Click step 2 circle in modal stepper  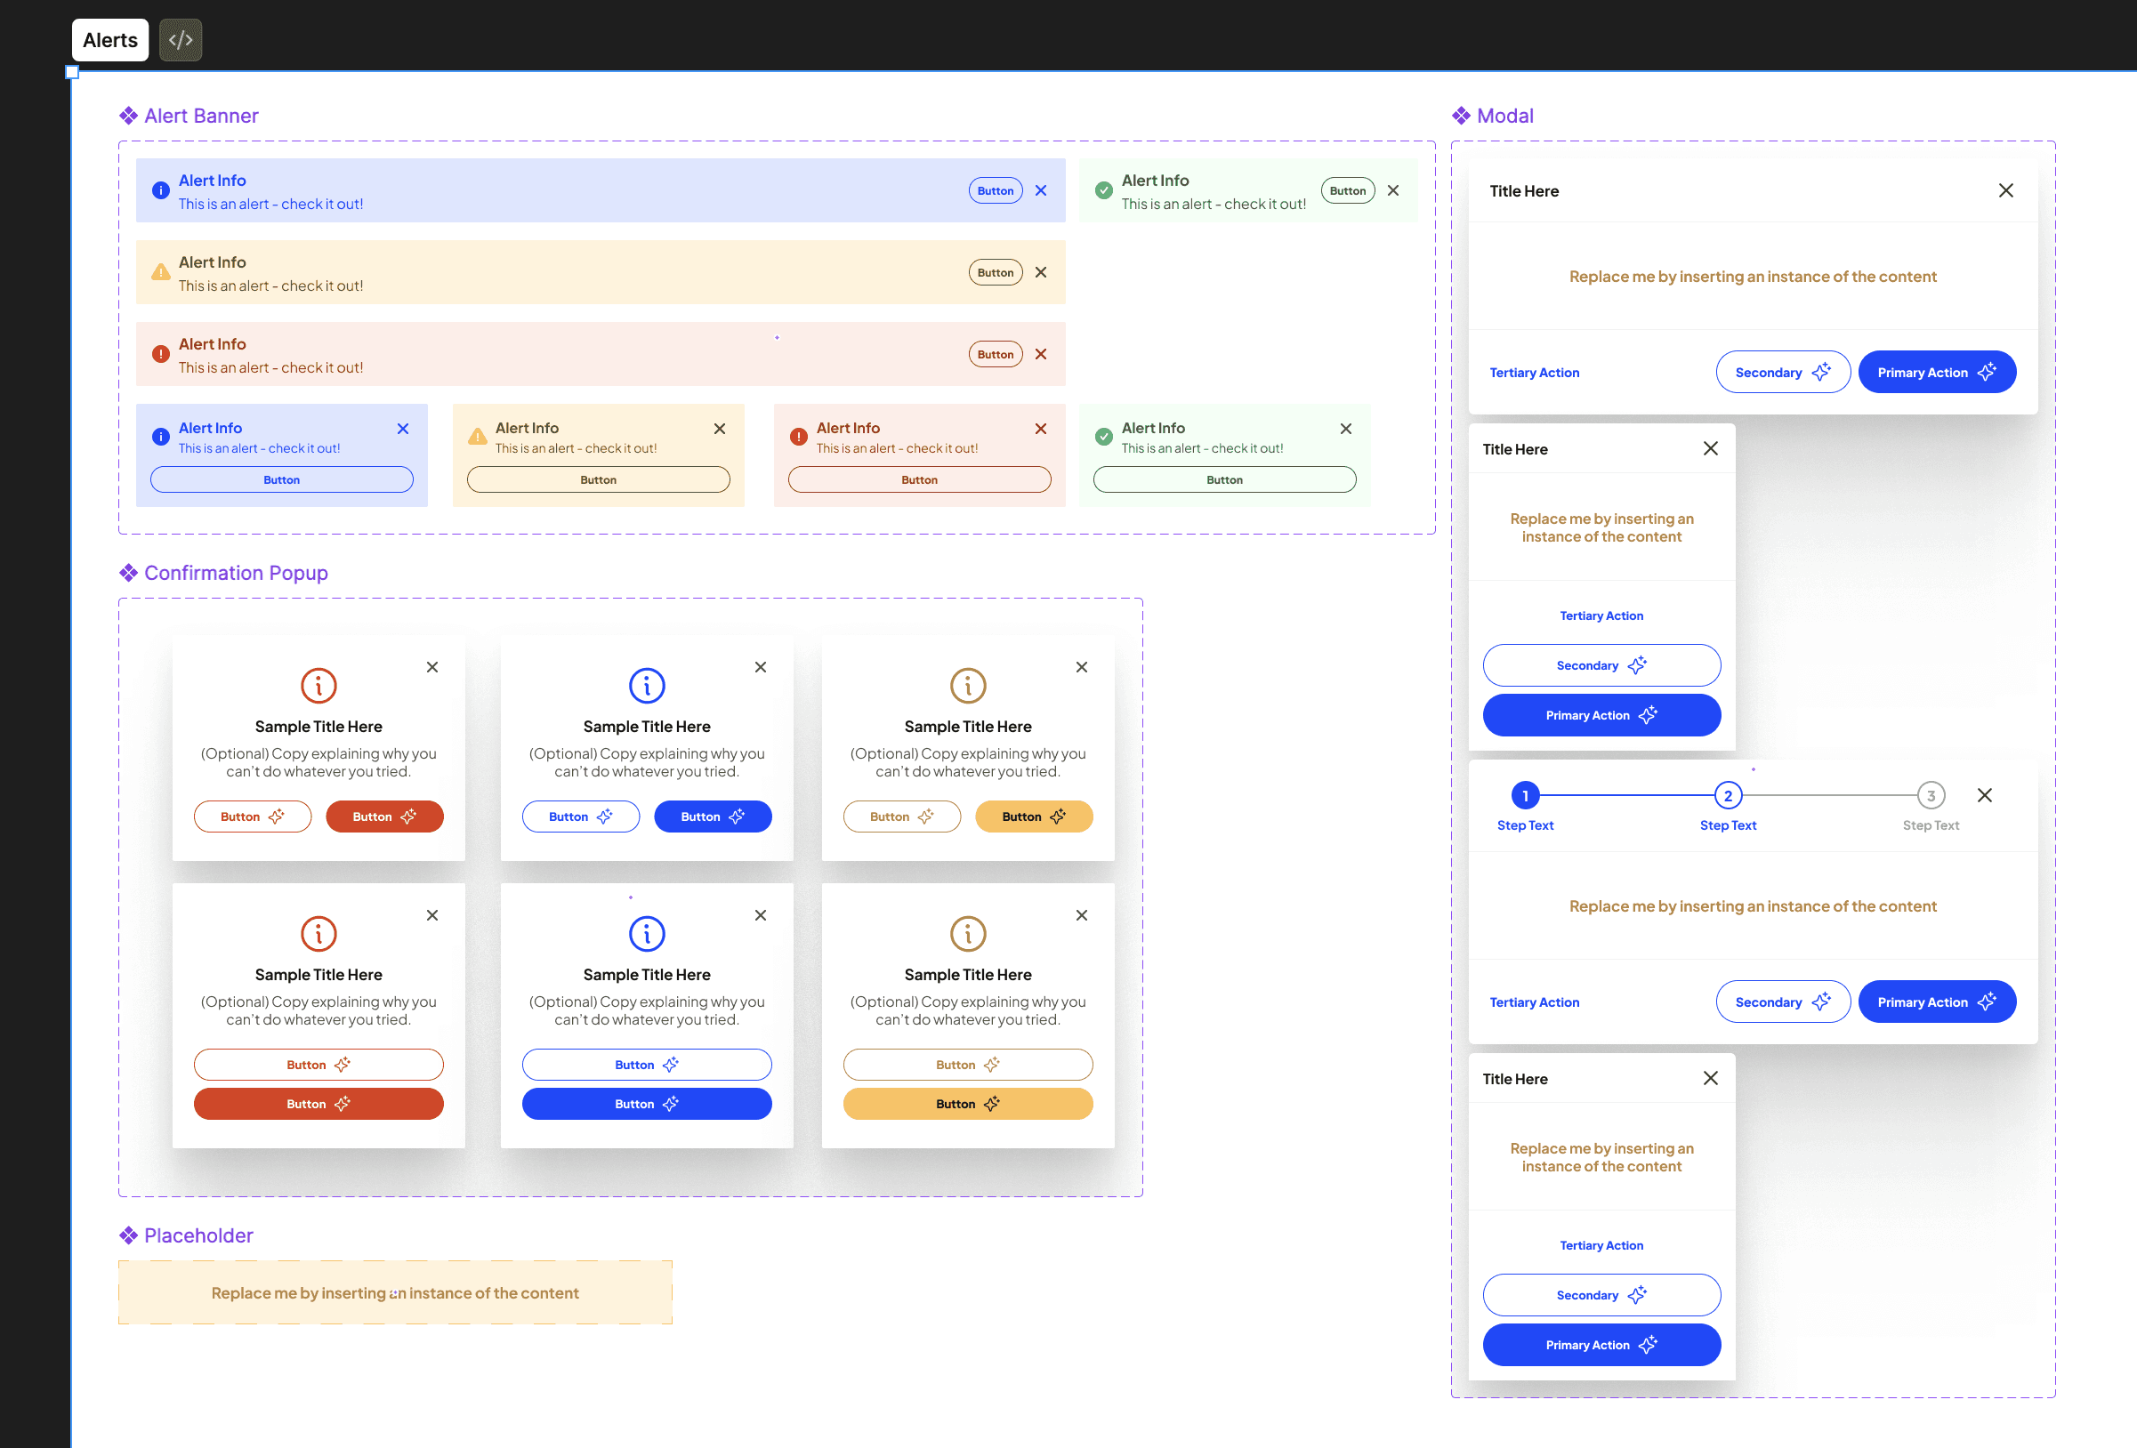coord(1727,795)
